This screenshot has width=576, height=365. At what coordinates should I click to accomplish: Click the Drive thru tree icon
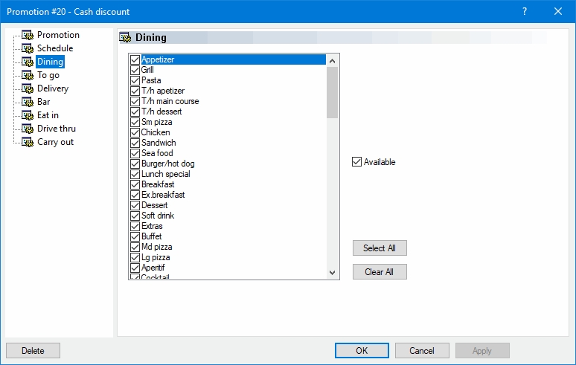28,129
